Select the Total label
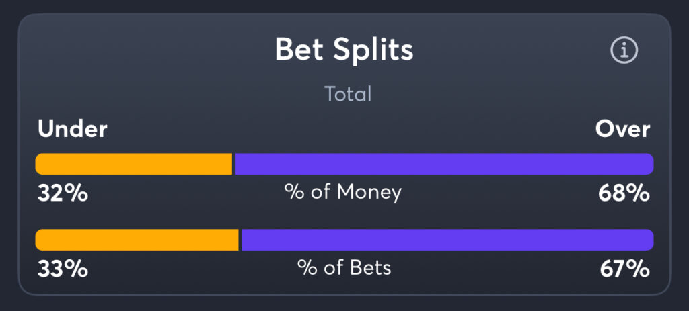 [348, 94]
